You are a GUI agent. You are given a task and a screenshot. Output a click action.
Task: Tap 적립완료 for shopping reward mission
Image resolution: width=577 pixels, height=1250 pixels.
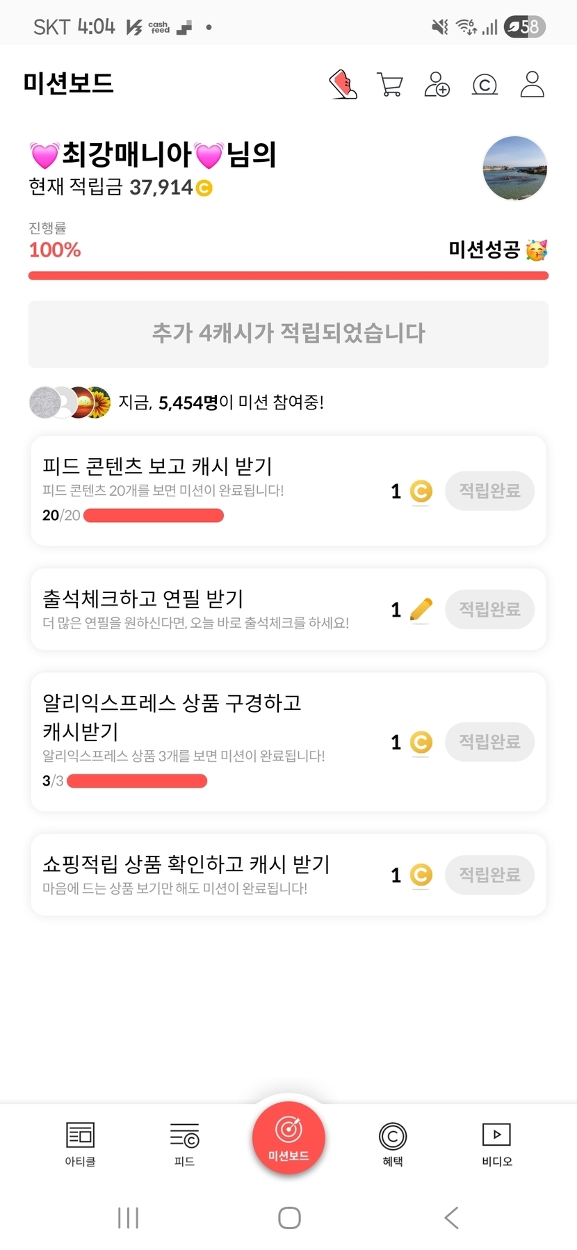(489, 875)
